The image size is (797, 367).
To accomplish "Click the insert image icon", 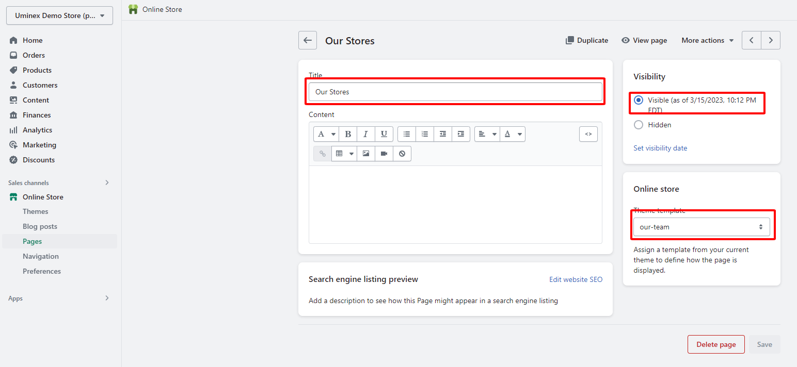I will click(366, 154).
